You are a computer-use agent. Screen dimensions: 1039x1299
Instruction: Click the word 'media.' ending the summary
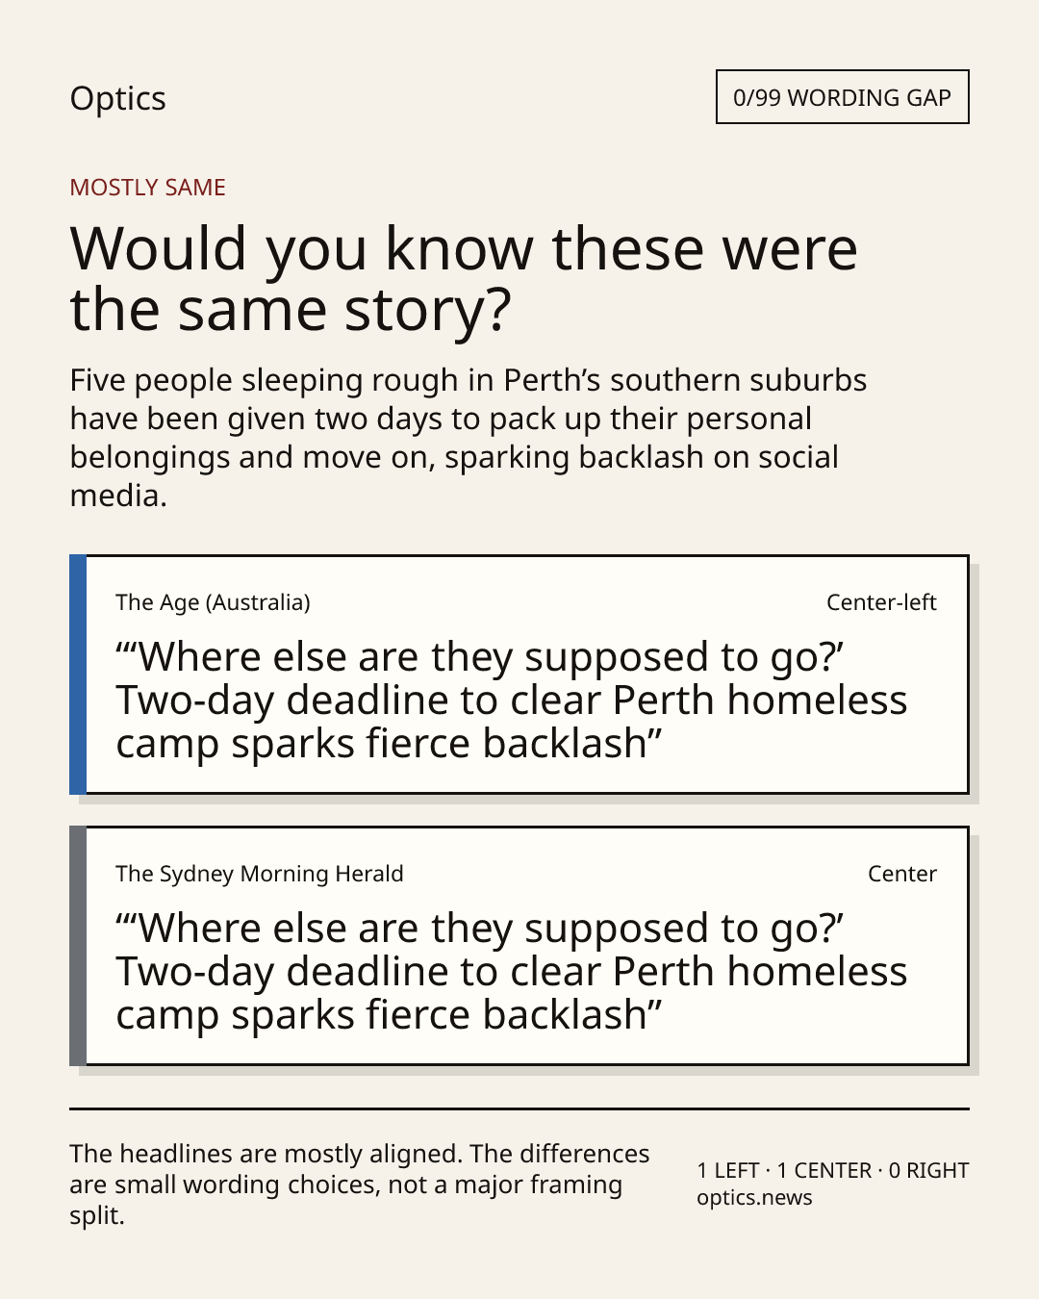pos(118,496)
